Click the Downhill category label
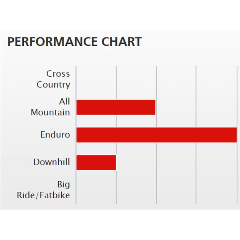 point(52,162)
